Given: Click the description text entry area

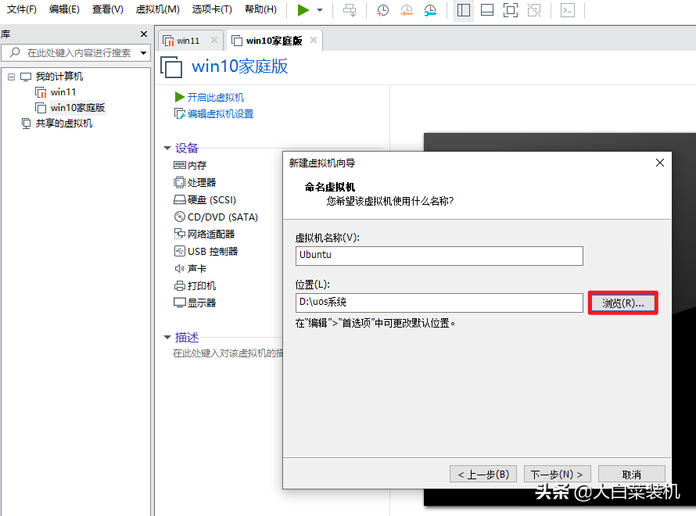Looking at the screenshot, I should pyautogui.click(x=228, y=353).
